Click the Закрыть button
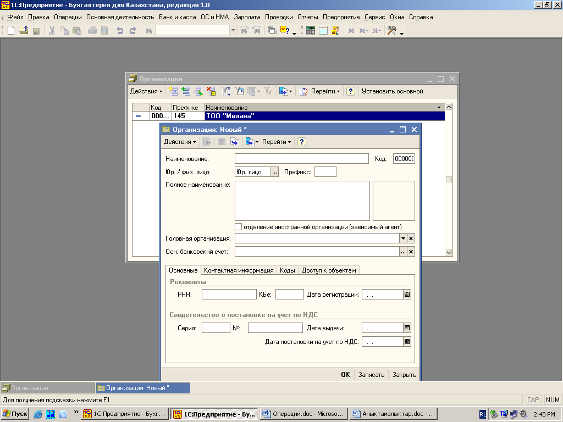The height and width of the screenshot is (422, 563). 404,375
